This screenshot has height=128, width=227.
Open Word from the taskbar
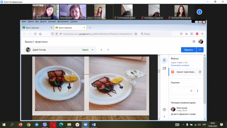94,125
